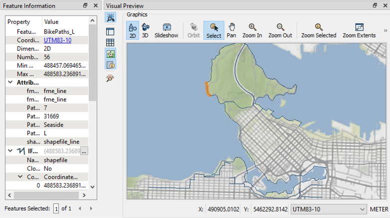Click horizontal scrollbar right arrow

coord(84,196)
